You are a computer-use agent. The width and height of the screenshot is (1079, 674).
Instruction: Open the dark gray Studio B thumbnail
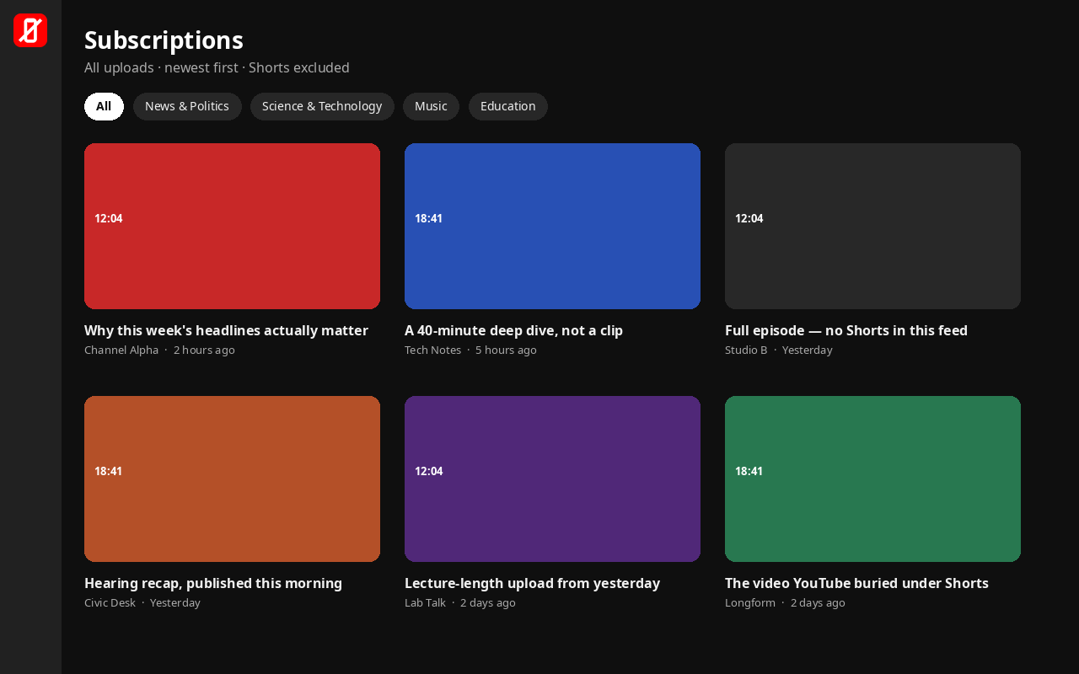click(872, 226)
